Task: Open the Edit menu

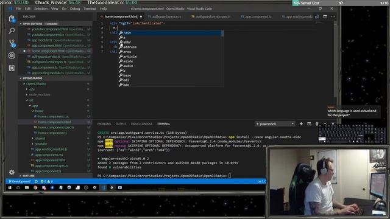Action: click(27, 9)
